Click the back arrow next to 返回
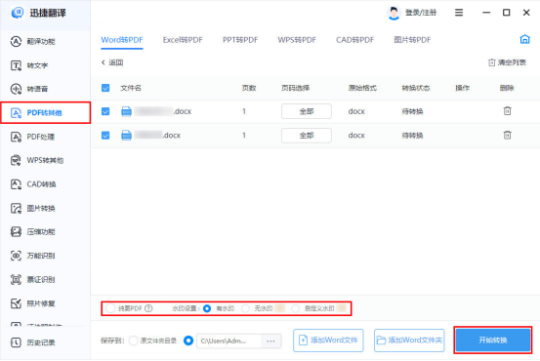The image size is (540, 361). pyautogui.click(x=103, y=62)
